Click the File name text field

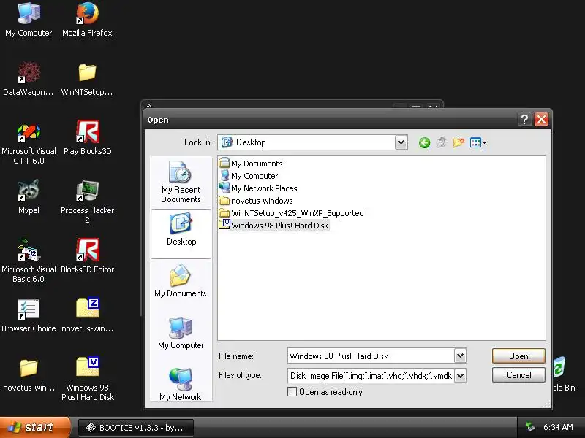coord(371,356)
